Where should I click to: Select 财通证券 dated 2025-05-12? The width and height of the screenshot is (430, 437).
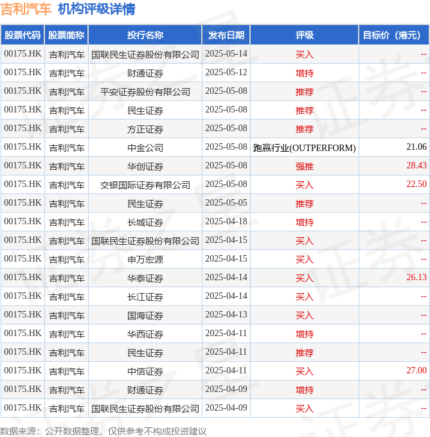tap(145, 73)
